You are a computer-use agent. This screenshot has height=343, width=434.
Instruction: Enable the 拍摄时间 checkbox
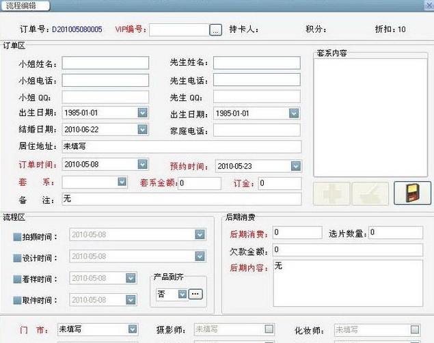coord(17,237)
